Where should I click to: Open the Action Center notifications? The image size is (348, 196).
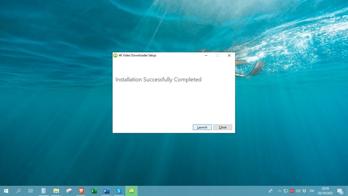coord(340,191)
